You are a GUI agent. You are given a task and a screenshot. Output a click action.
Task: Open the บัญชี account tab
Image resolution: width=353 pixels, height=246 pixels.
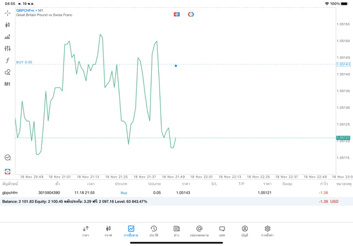[244, 231]
